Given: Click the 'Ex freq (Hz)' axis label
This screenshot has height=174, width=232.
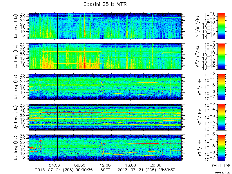Looking at the screenshot, I should 16,26.
